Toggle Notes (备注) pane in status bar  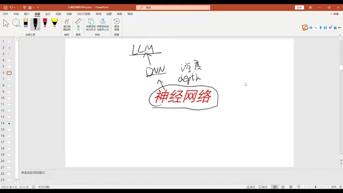click(251, 187)
